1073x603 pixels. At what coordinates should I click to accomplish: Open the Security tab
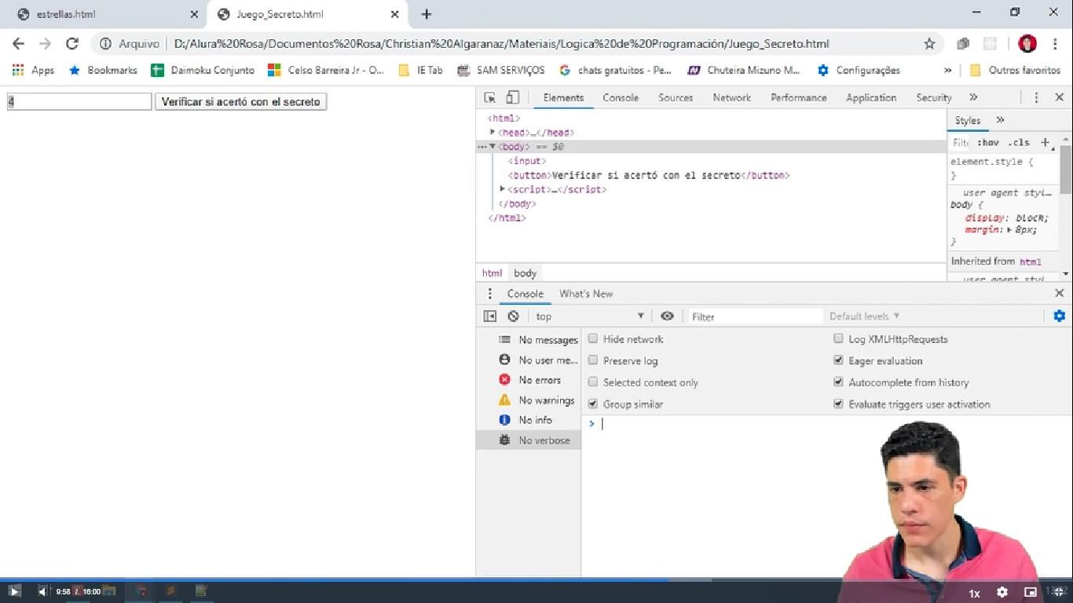point(934,97)
